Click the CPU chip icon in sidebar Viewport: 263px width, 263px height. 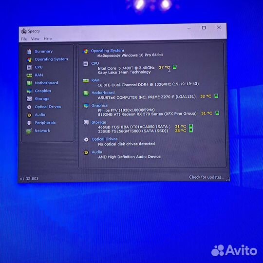[x=29, y=67]
